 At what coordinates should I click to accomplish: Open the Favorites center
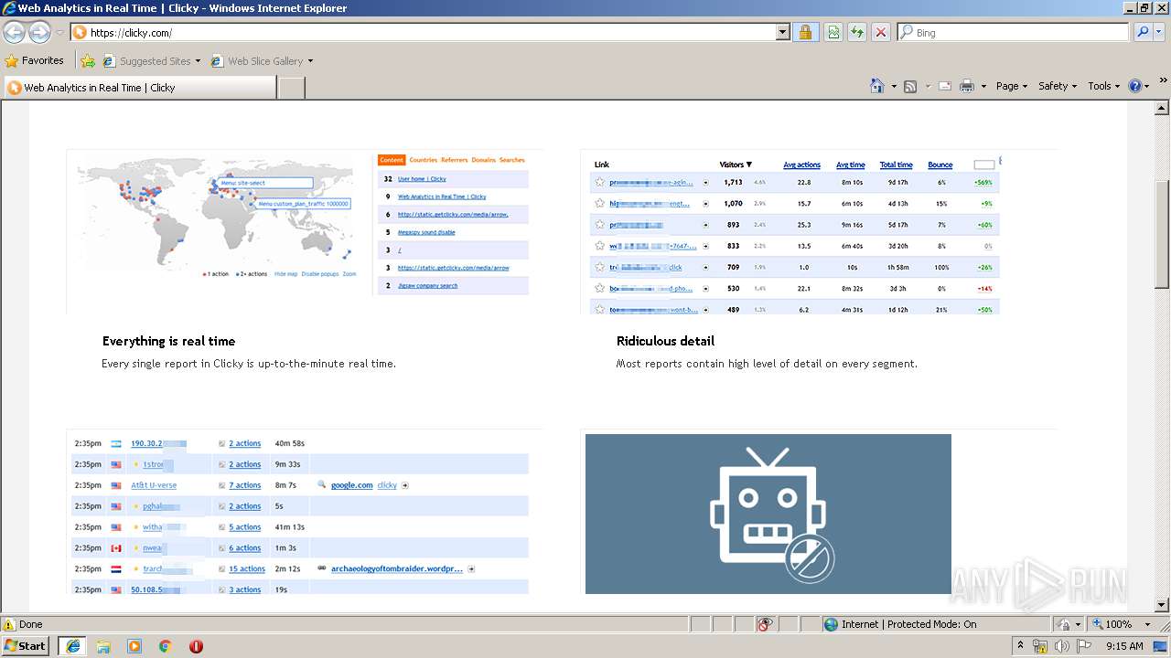[35, 61]
